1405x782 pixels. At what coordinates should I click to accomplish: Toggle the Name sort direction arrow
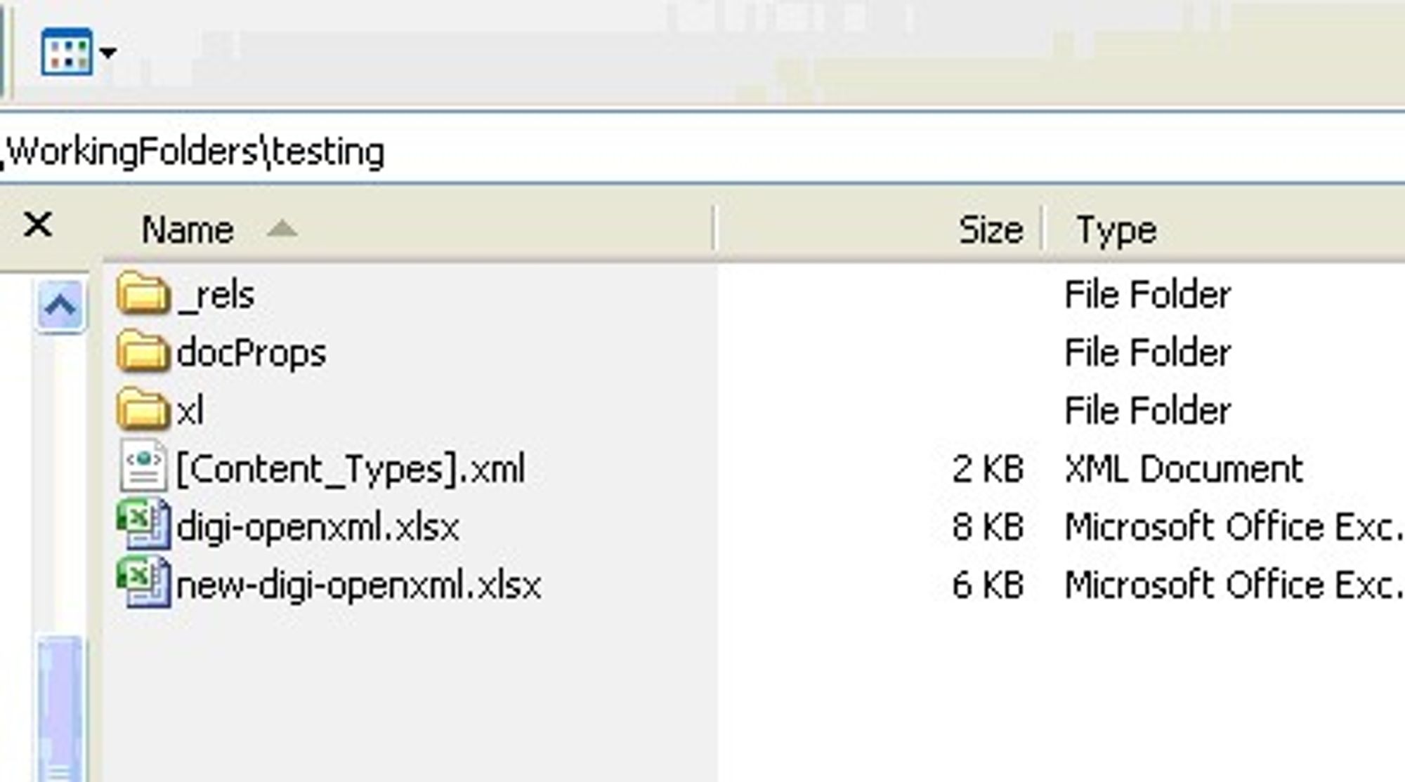tap(282, 229)
